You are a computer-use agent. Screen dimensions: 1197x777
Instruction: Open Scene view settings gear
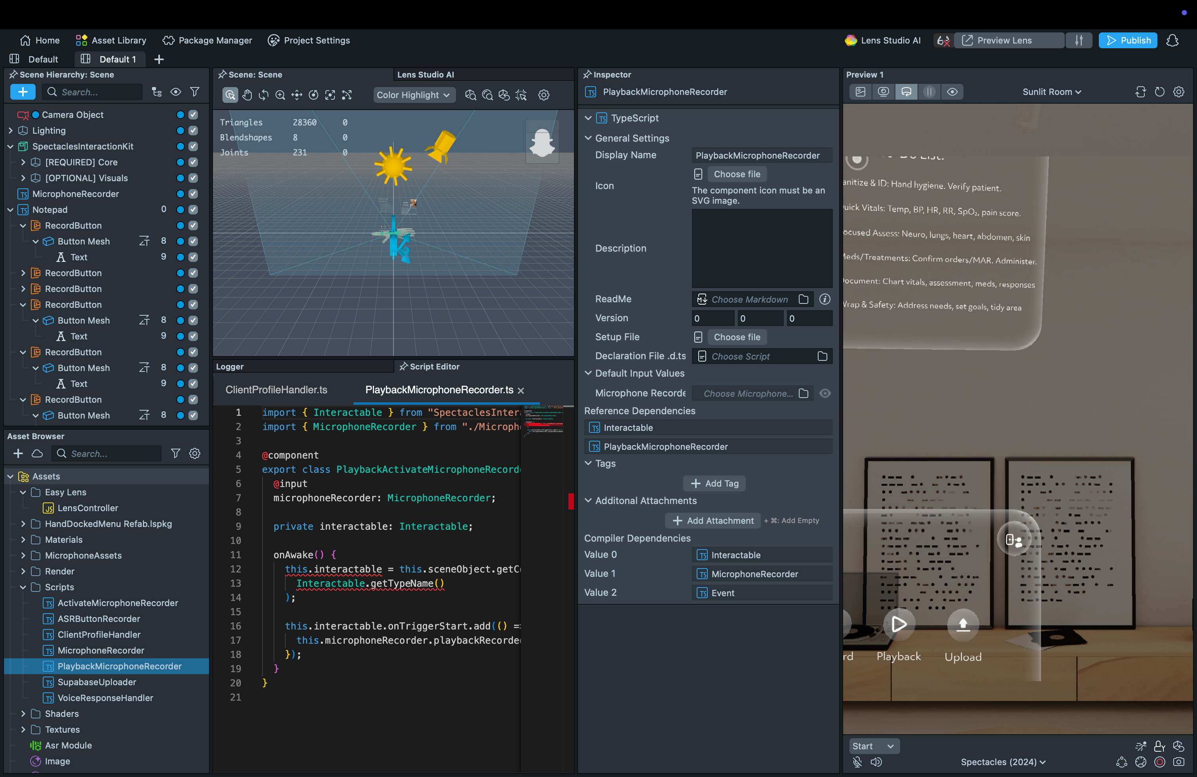544,95
